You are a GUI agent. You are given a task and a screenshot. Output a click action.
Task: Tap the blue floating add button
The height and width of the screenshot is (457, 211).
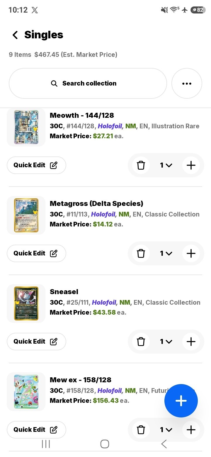click(x=181, y=401)
